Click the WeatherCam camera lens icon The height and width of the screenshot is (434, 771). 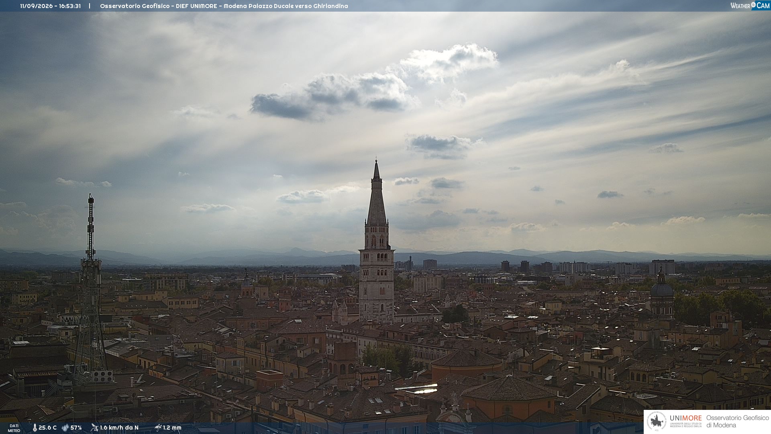[x=753, y=5]
